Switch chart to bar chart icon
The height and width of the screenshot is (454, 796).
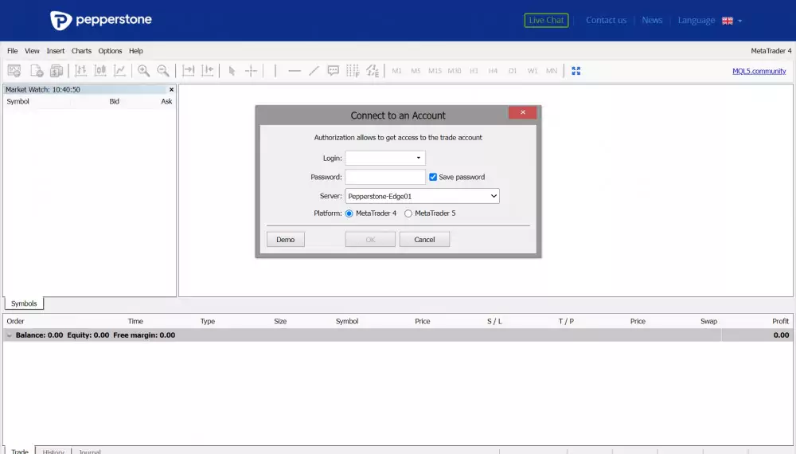80,71
